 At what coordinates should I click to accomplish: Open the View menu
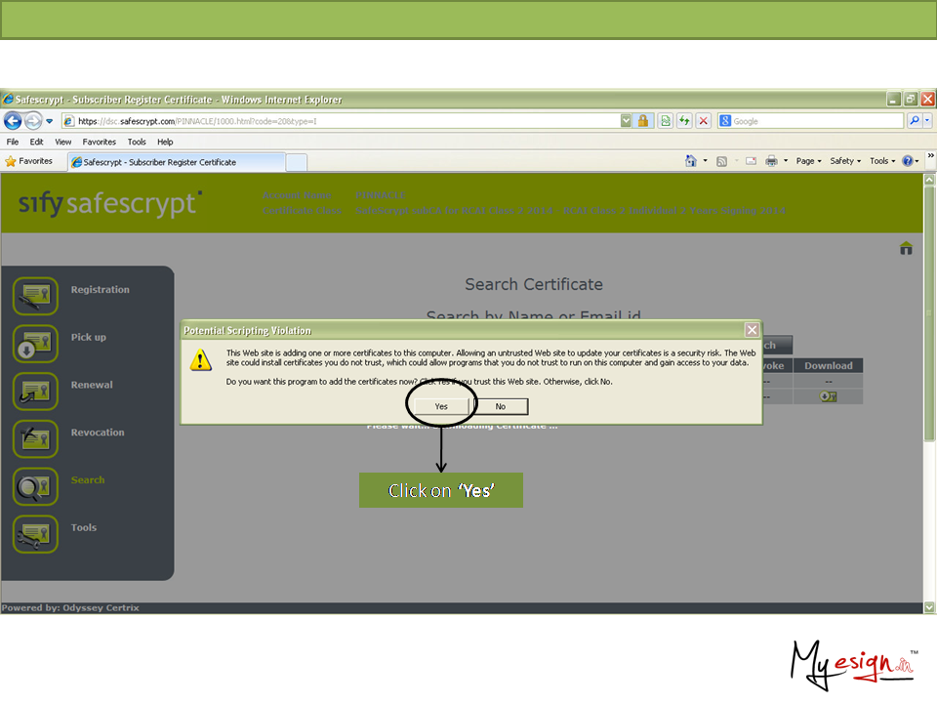(x=63, y=142)
